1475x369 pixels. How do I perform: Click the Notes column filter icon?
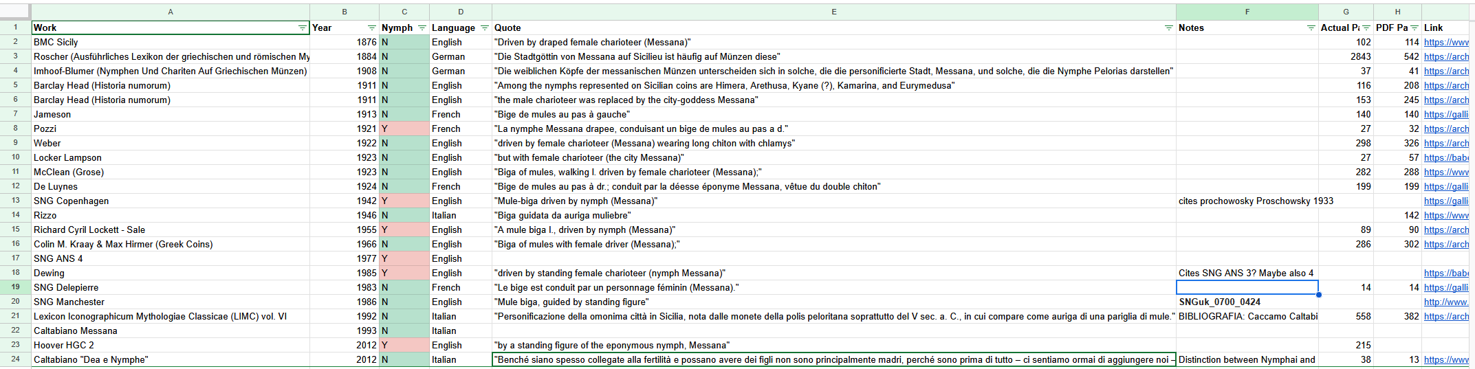pyautogui.click(x=1311, y=28)
